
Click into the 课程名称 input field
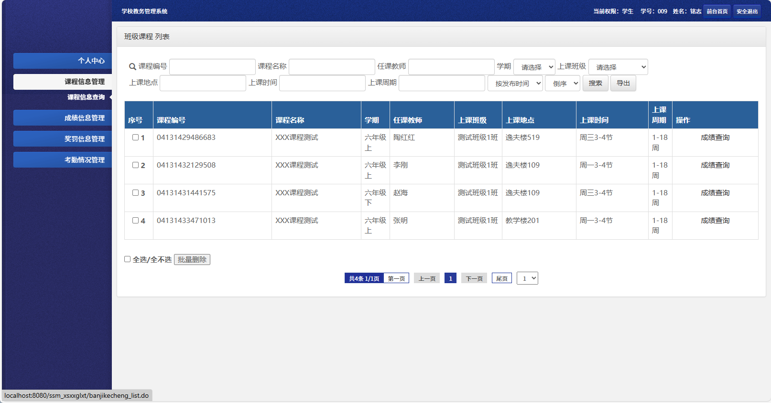coord(331,67)
